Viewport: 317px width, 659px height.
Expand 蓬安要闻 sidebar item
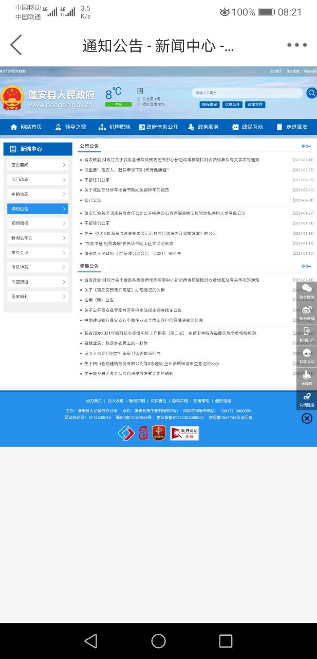point(38,165)
